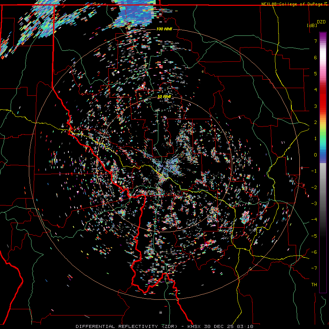Click the color scale at value 3

click(x=323, y=106)
